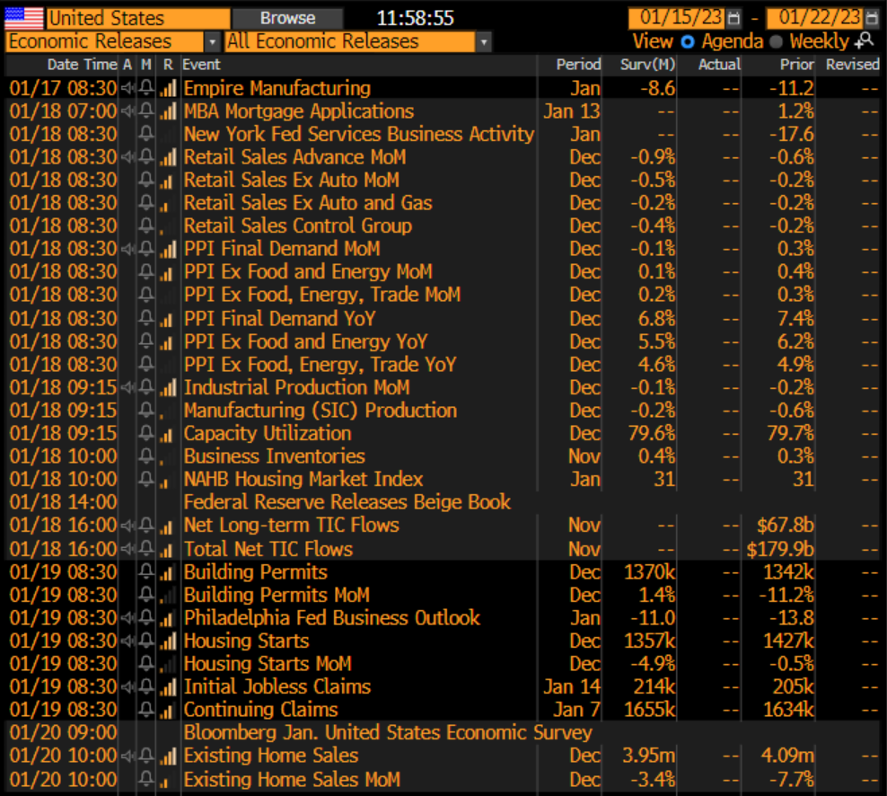The height and width of the screenshot is (796, 887).
Task: Sort by the Prior column header
Action: (797, 65)
